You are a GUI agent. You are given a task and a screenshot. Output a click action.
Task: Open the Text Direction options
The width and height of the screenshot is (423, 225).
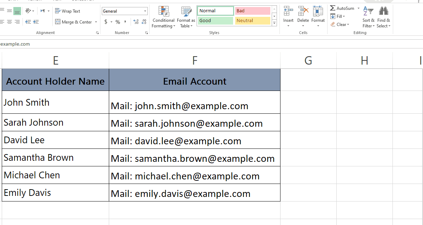pos(44,11)
